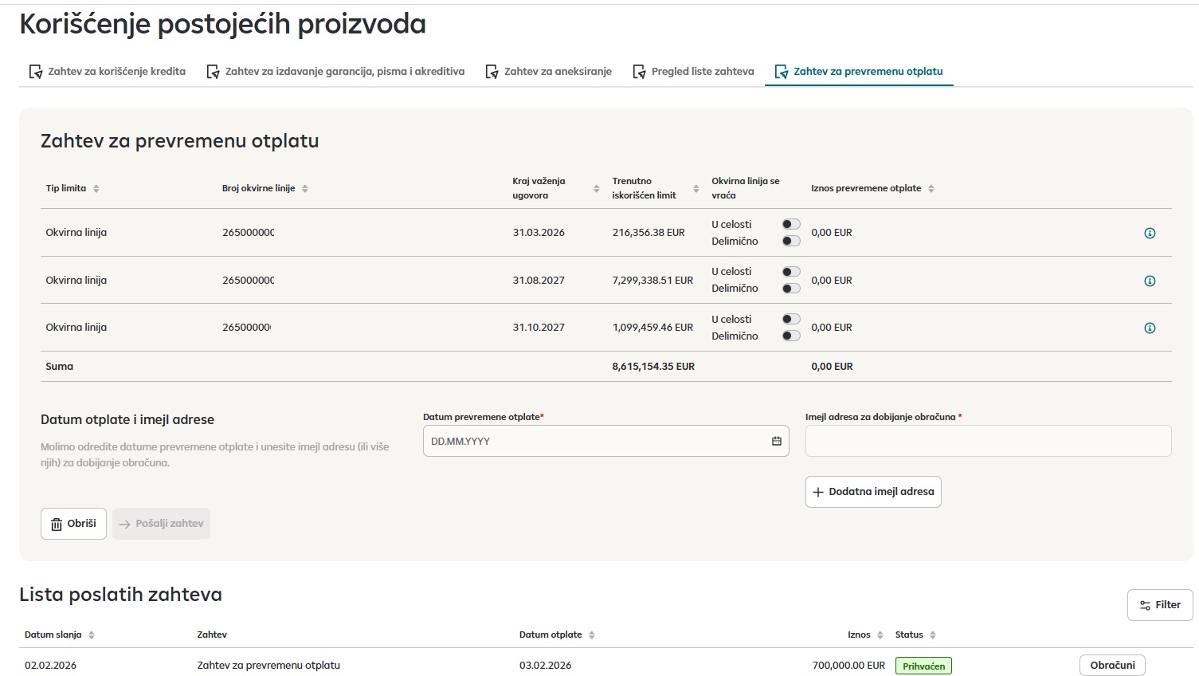Add Dodatna imejl adresa
1199x676 pixels.
(873, 492)
